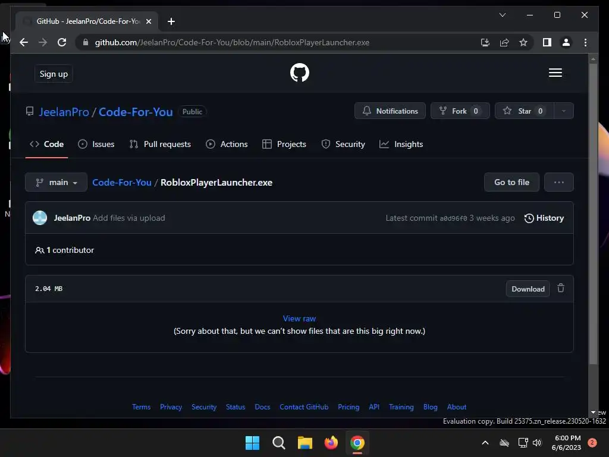Toggle Chrome side panel
This screenshot has height=457, width=609.
(547, 42)
